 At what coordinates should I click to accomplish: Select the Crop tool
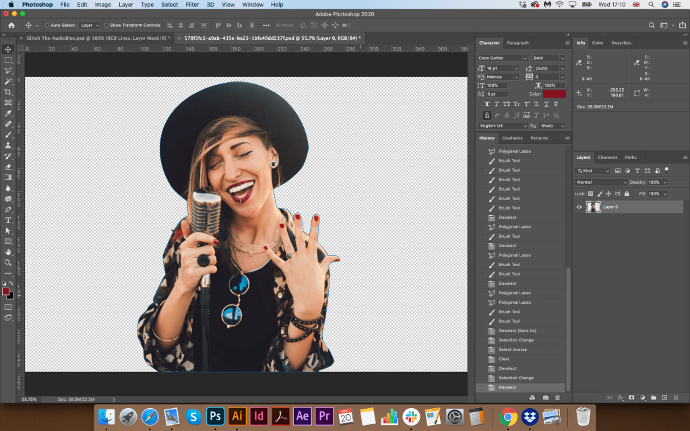click(8, 92)
